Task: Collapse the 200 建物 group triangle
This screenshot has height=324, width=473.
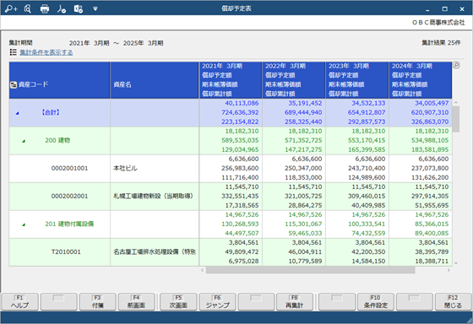Action: pyautogui.click(x=24, y=141)
